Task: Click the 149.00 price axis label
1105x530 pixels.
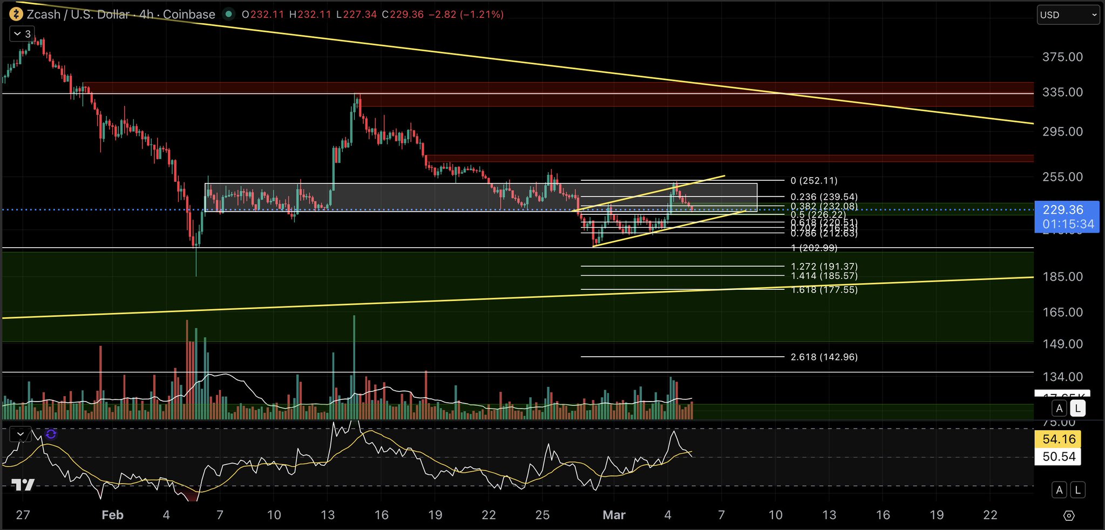Action: [x=1062, y=344]
